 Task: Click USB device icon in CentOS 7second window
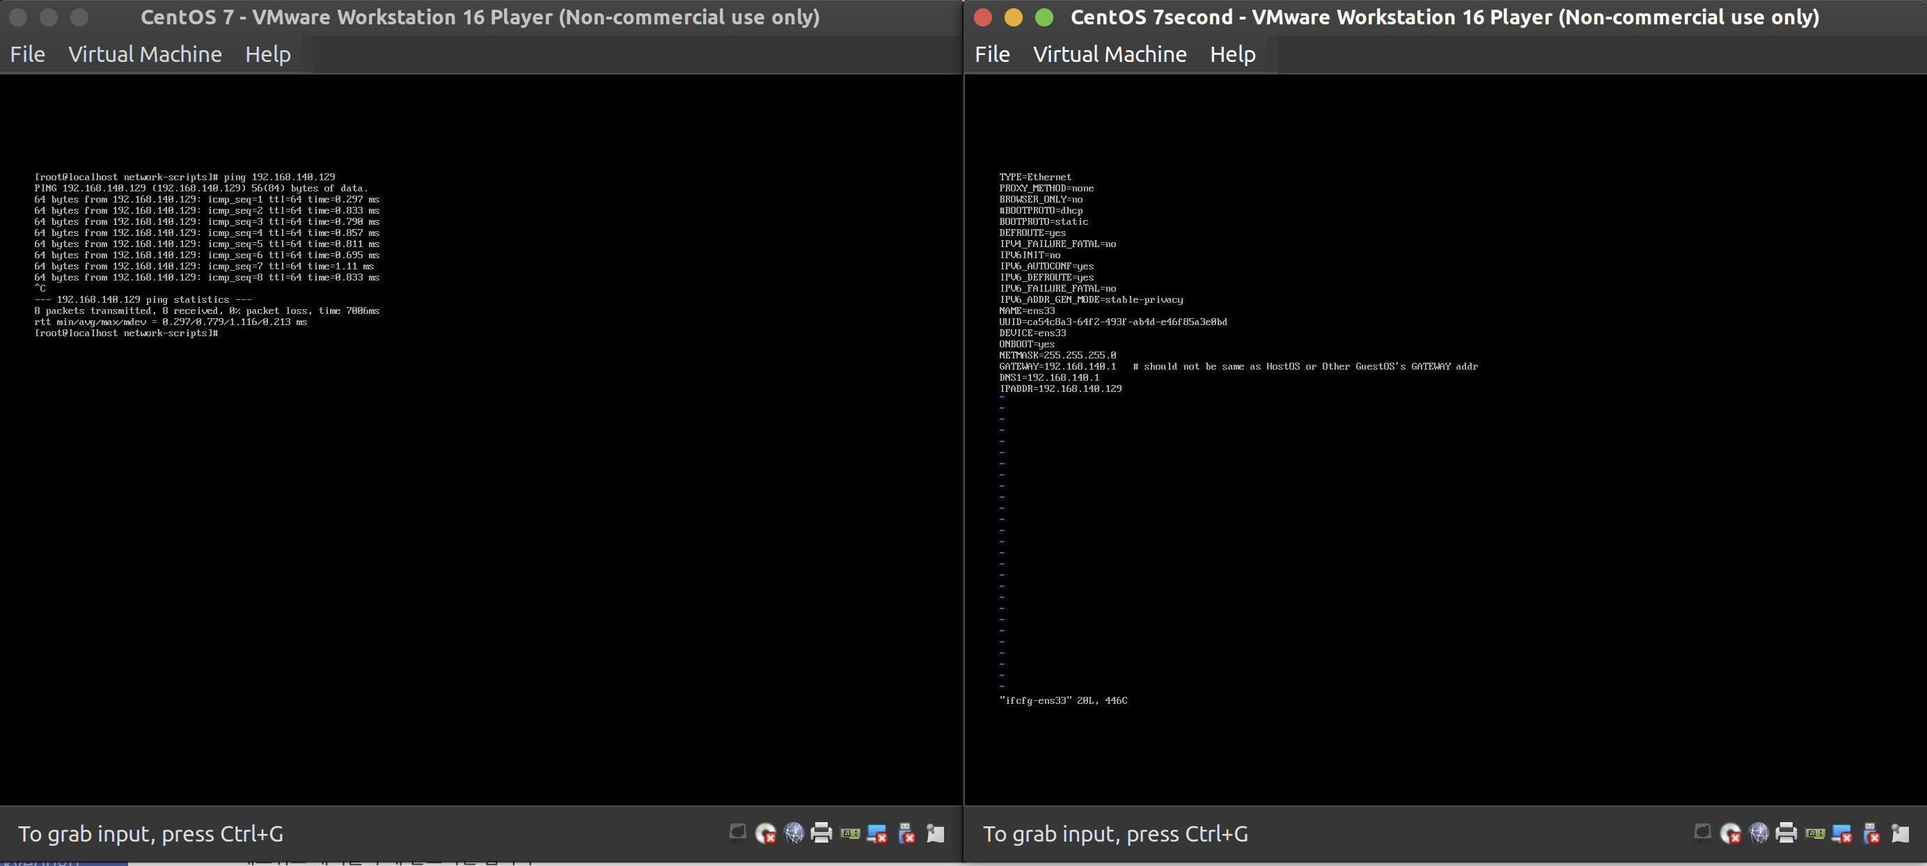pos(1871,833)
